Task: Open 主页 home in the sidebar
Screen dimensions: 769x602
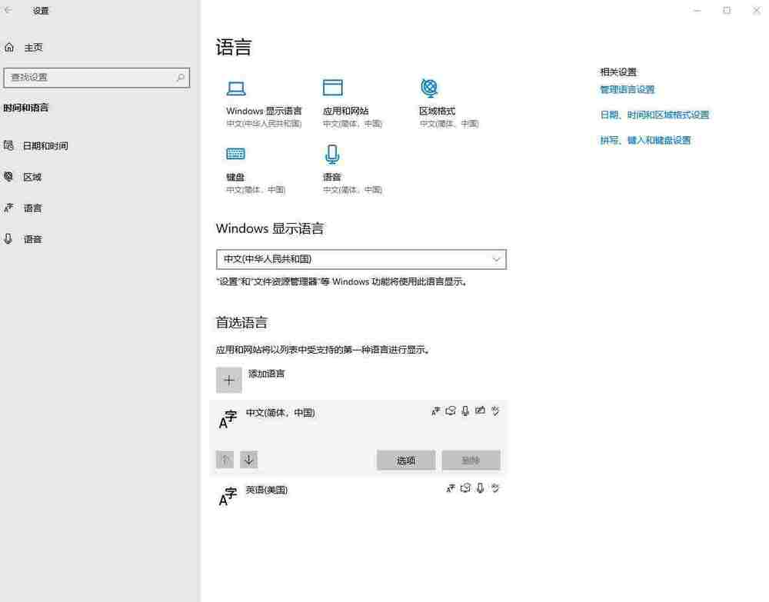Action: click(x=33, y=48)
